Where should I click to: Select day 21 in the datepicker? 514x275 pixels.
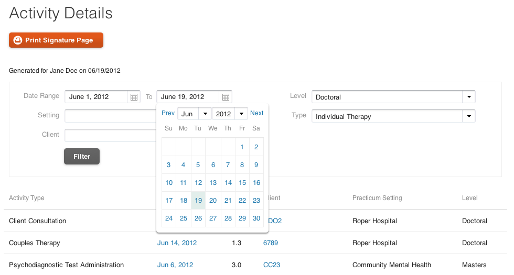228,200
